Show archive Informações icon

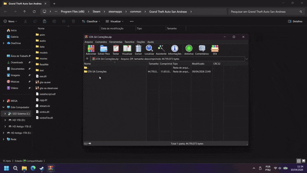pyautogui.click(x=175, y=50)
